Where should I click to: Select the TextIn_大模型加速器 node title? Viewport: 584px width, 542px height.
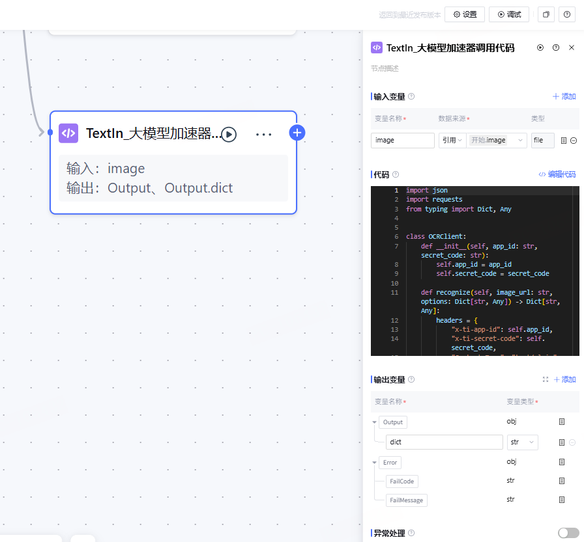click(154, 133)
